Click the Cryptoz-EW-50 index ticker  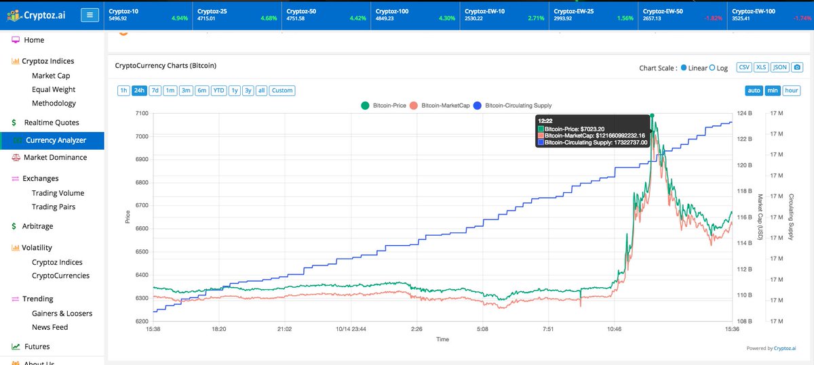pyautogui.click(x=682, y=14)
